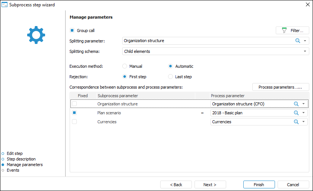The height and width of the screenshot is (191, 313).
Task: Click search icon in Currencies process parameter
Action: [296, 122]
